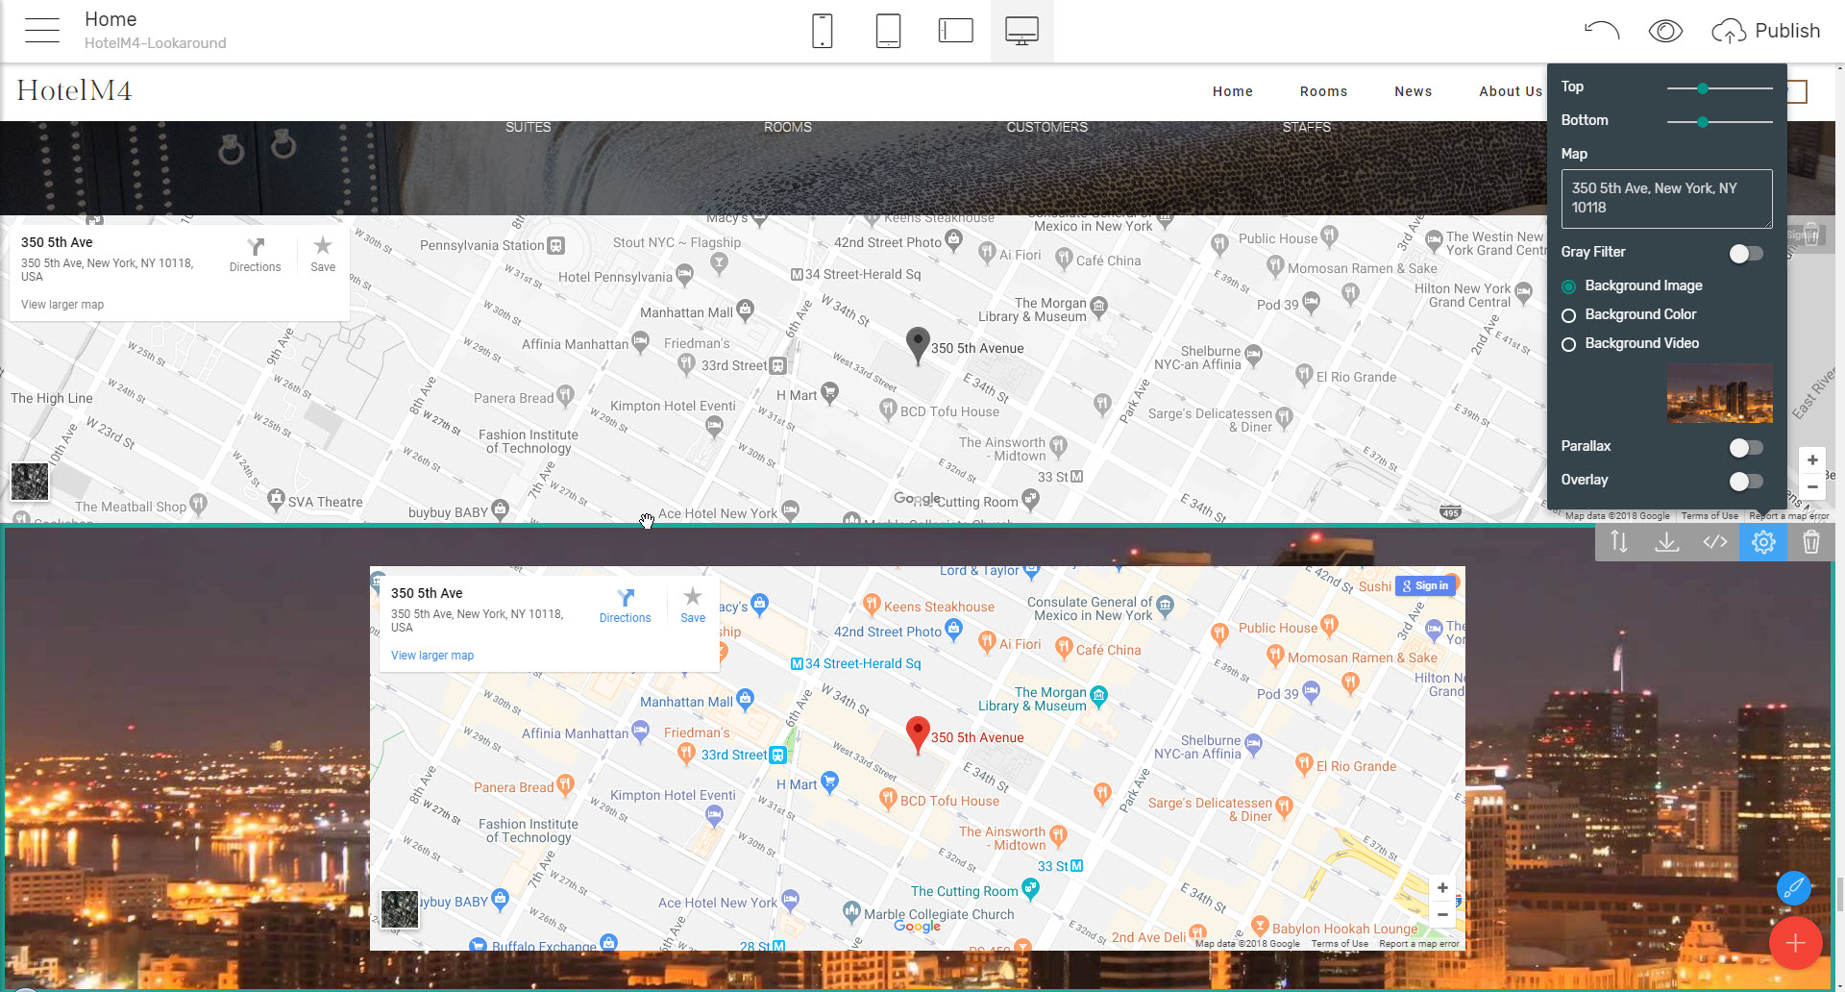This screenshot has width=1845, height=992.
Task: Click the undo arrow icon
Action: [x=1602, y=31]
